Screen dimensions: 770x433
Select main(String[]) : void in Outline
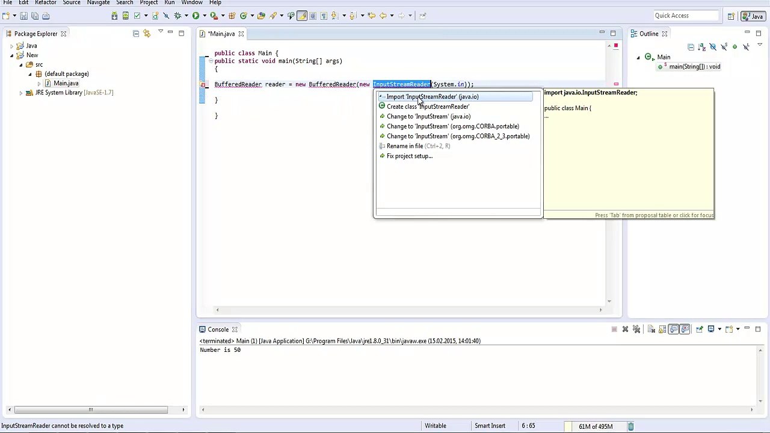689,67
